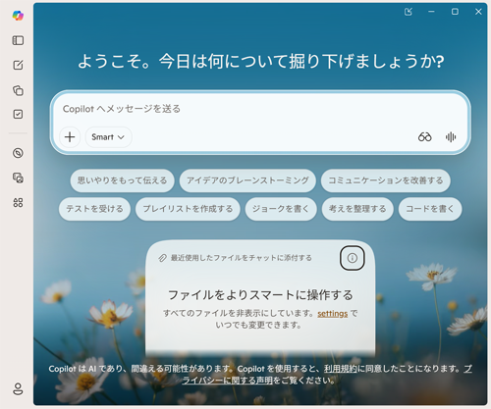Open the apps grid icon in sidebar

(18, 203)
